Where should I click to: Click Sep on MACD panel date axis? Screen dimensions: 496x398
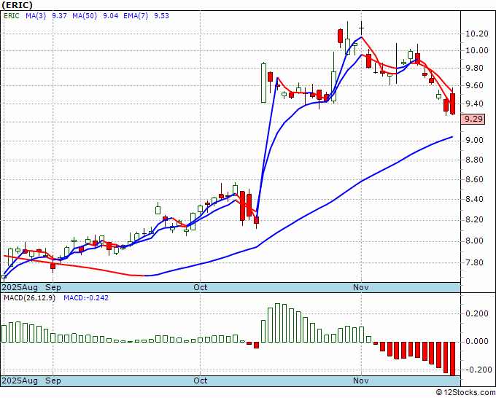[53, 381]
